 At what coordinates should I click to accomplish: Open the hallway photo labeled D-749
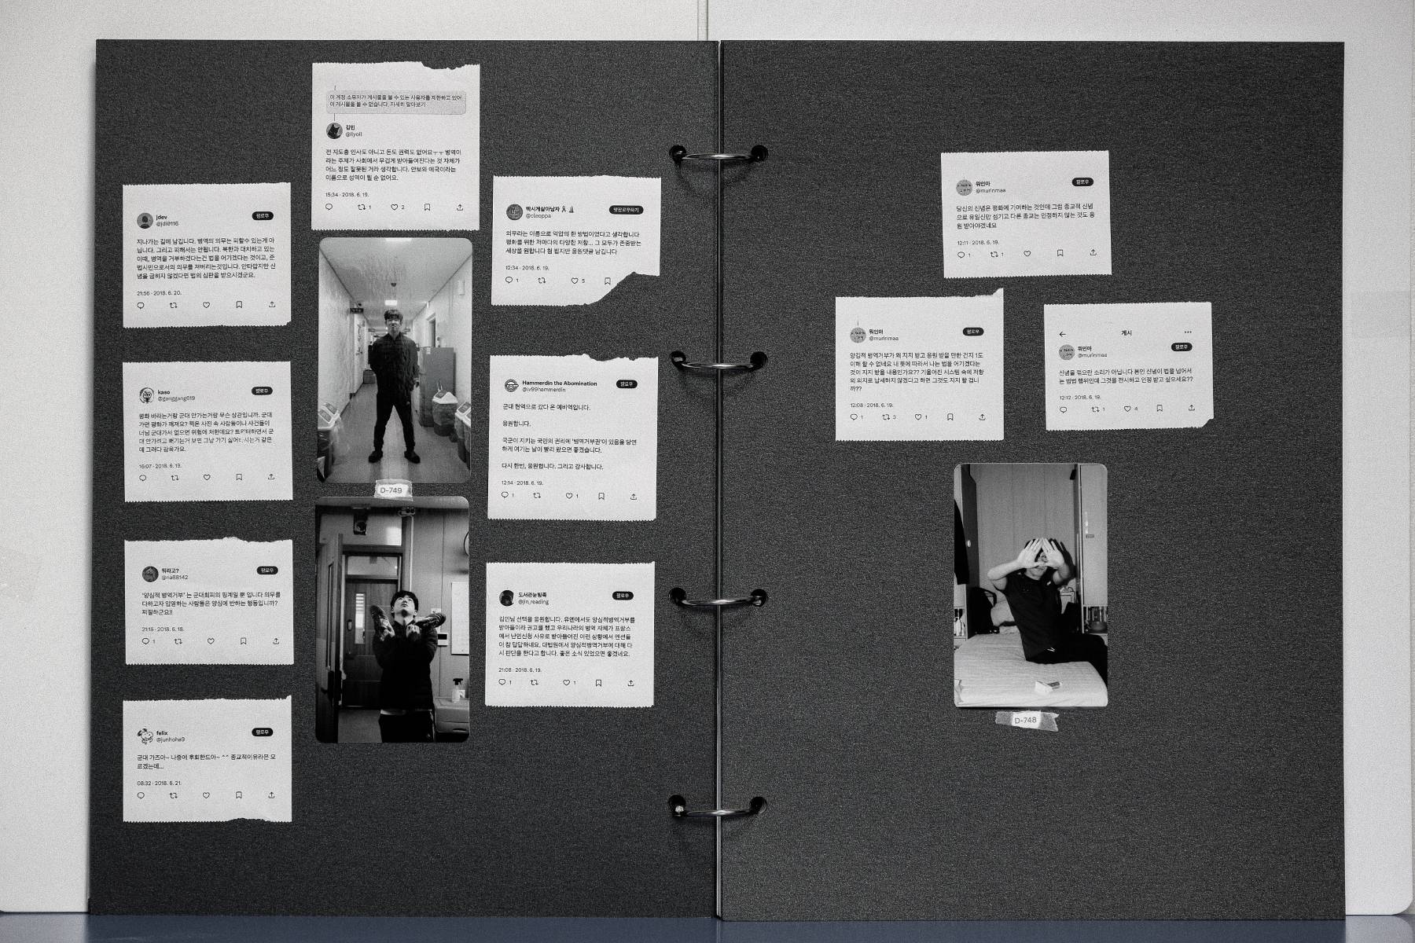pyautogui.click(x=394, y=360)
